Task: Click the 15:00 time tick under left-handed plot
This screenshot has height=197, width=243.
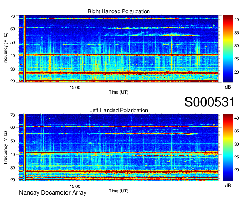Action: tap(75, 186)
